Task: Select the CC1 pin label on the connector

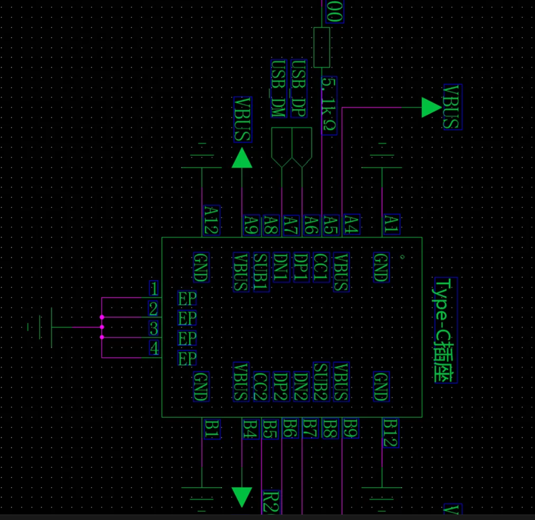Action: (x=320, y=268)
